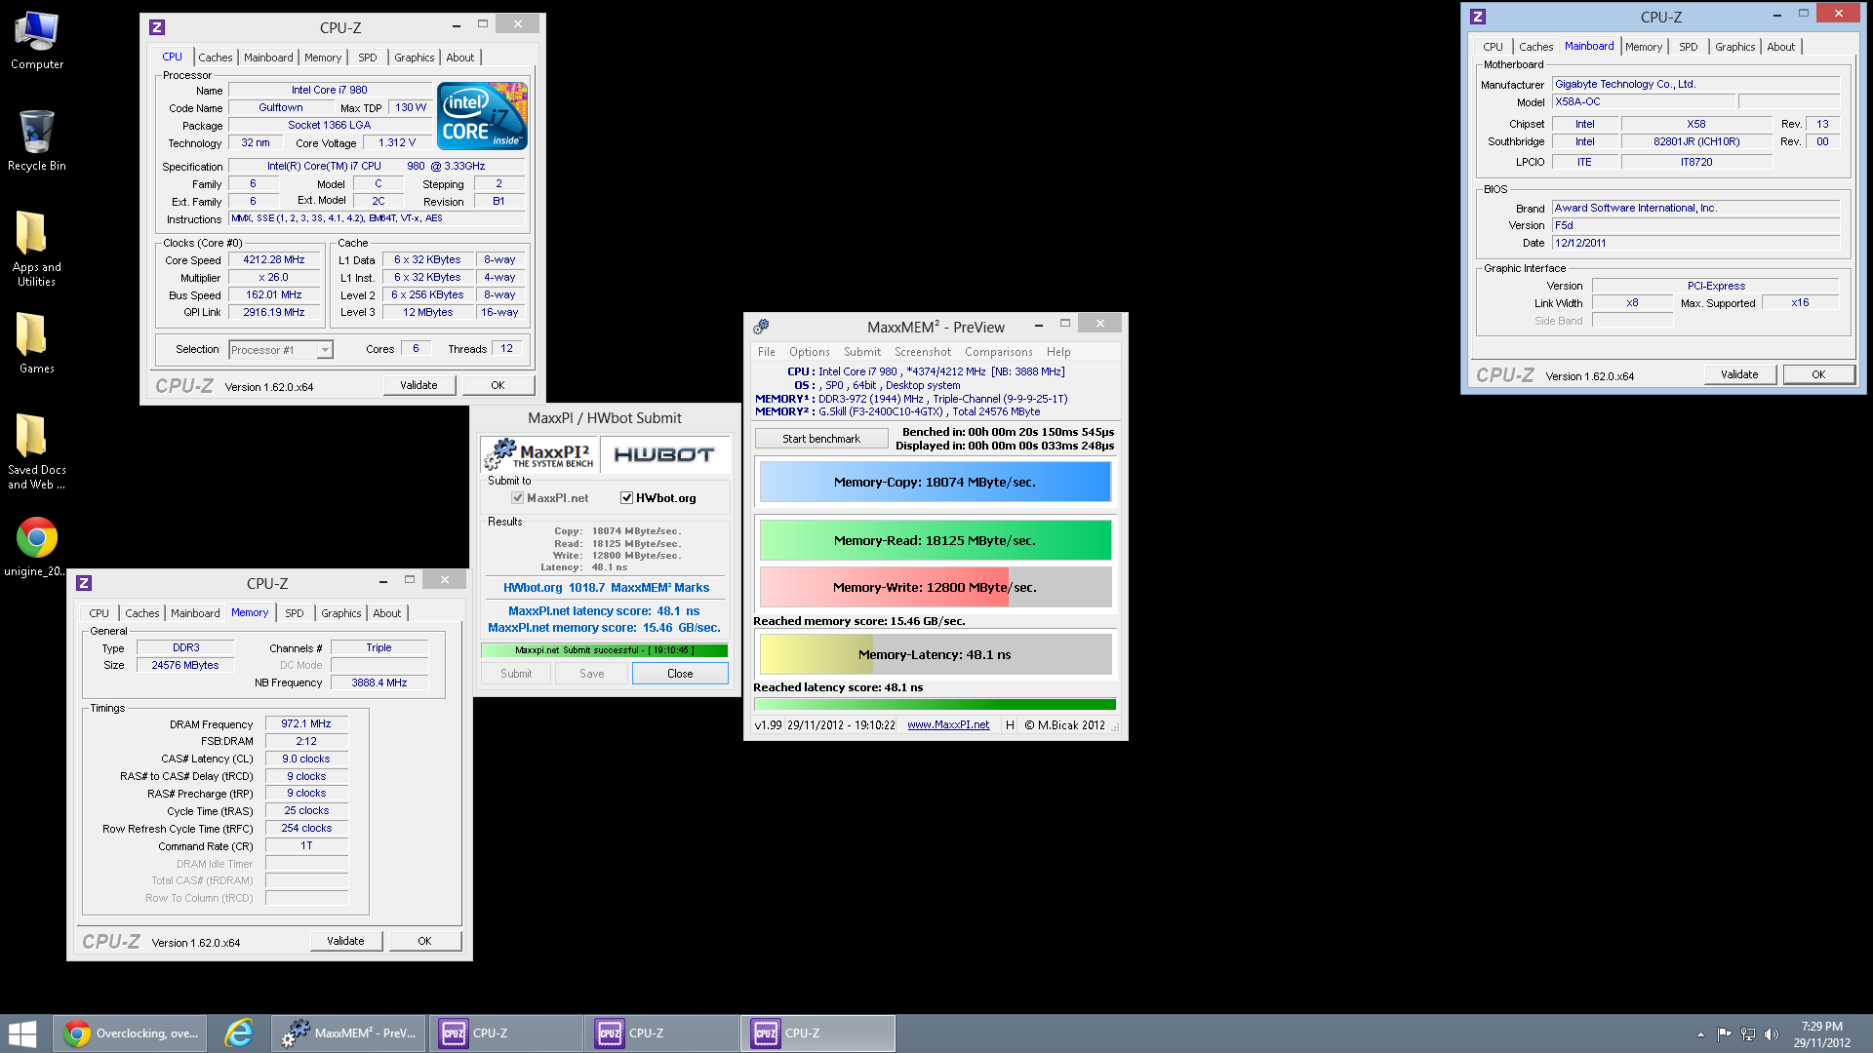This screenshot has height=1053, width=1873.
Task: Open the MaxxMEM Screenshot menu
Action: (x=923, y=352)
